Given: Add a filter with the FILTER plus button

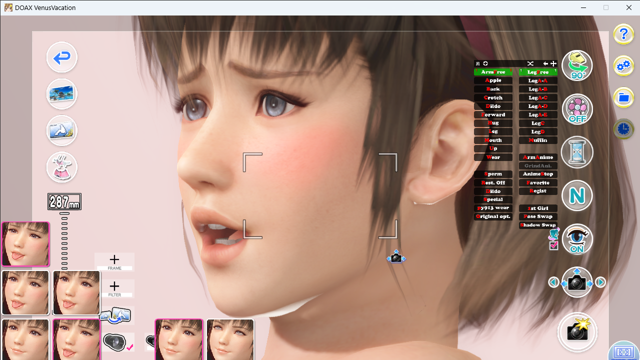Looking at the screenshot, I should click(x=114, y=288).
